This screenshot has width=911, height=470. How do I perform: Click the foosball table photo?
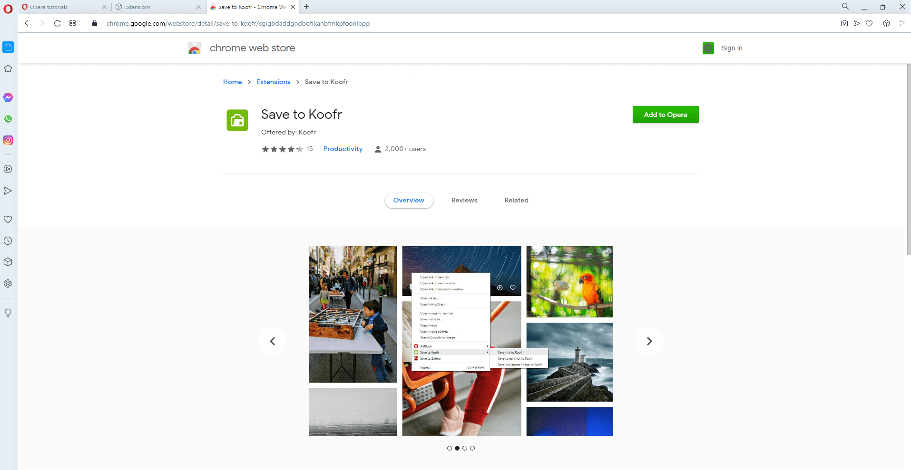point(353,314)
